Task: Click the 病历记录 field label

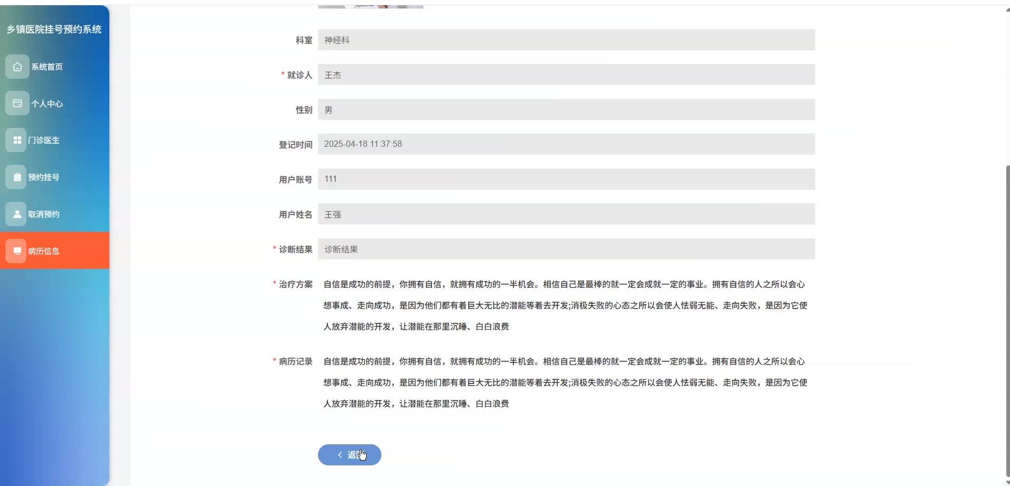Action: pyautogui.click(x=295, y=361)
